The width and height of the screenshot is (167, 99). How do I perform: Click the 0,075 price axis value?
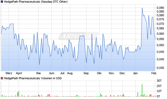(160, 19)
